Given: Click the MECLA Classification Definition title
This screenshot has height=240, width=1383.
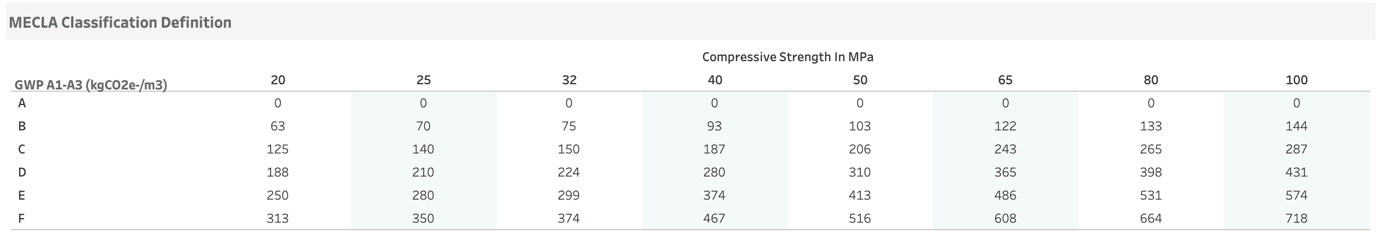Looking at the screenshot, I should point(120,22).
